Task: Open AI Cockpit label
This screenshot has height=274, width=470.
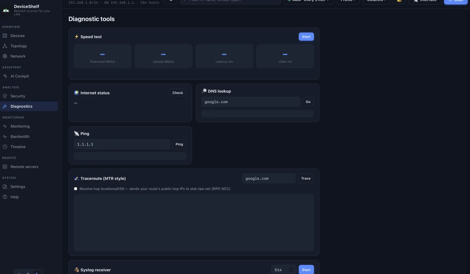Action: click(20, 76)
